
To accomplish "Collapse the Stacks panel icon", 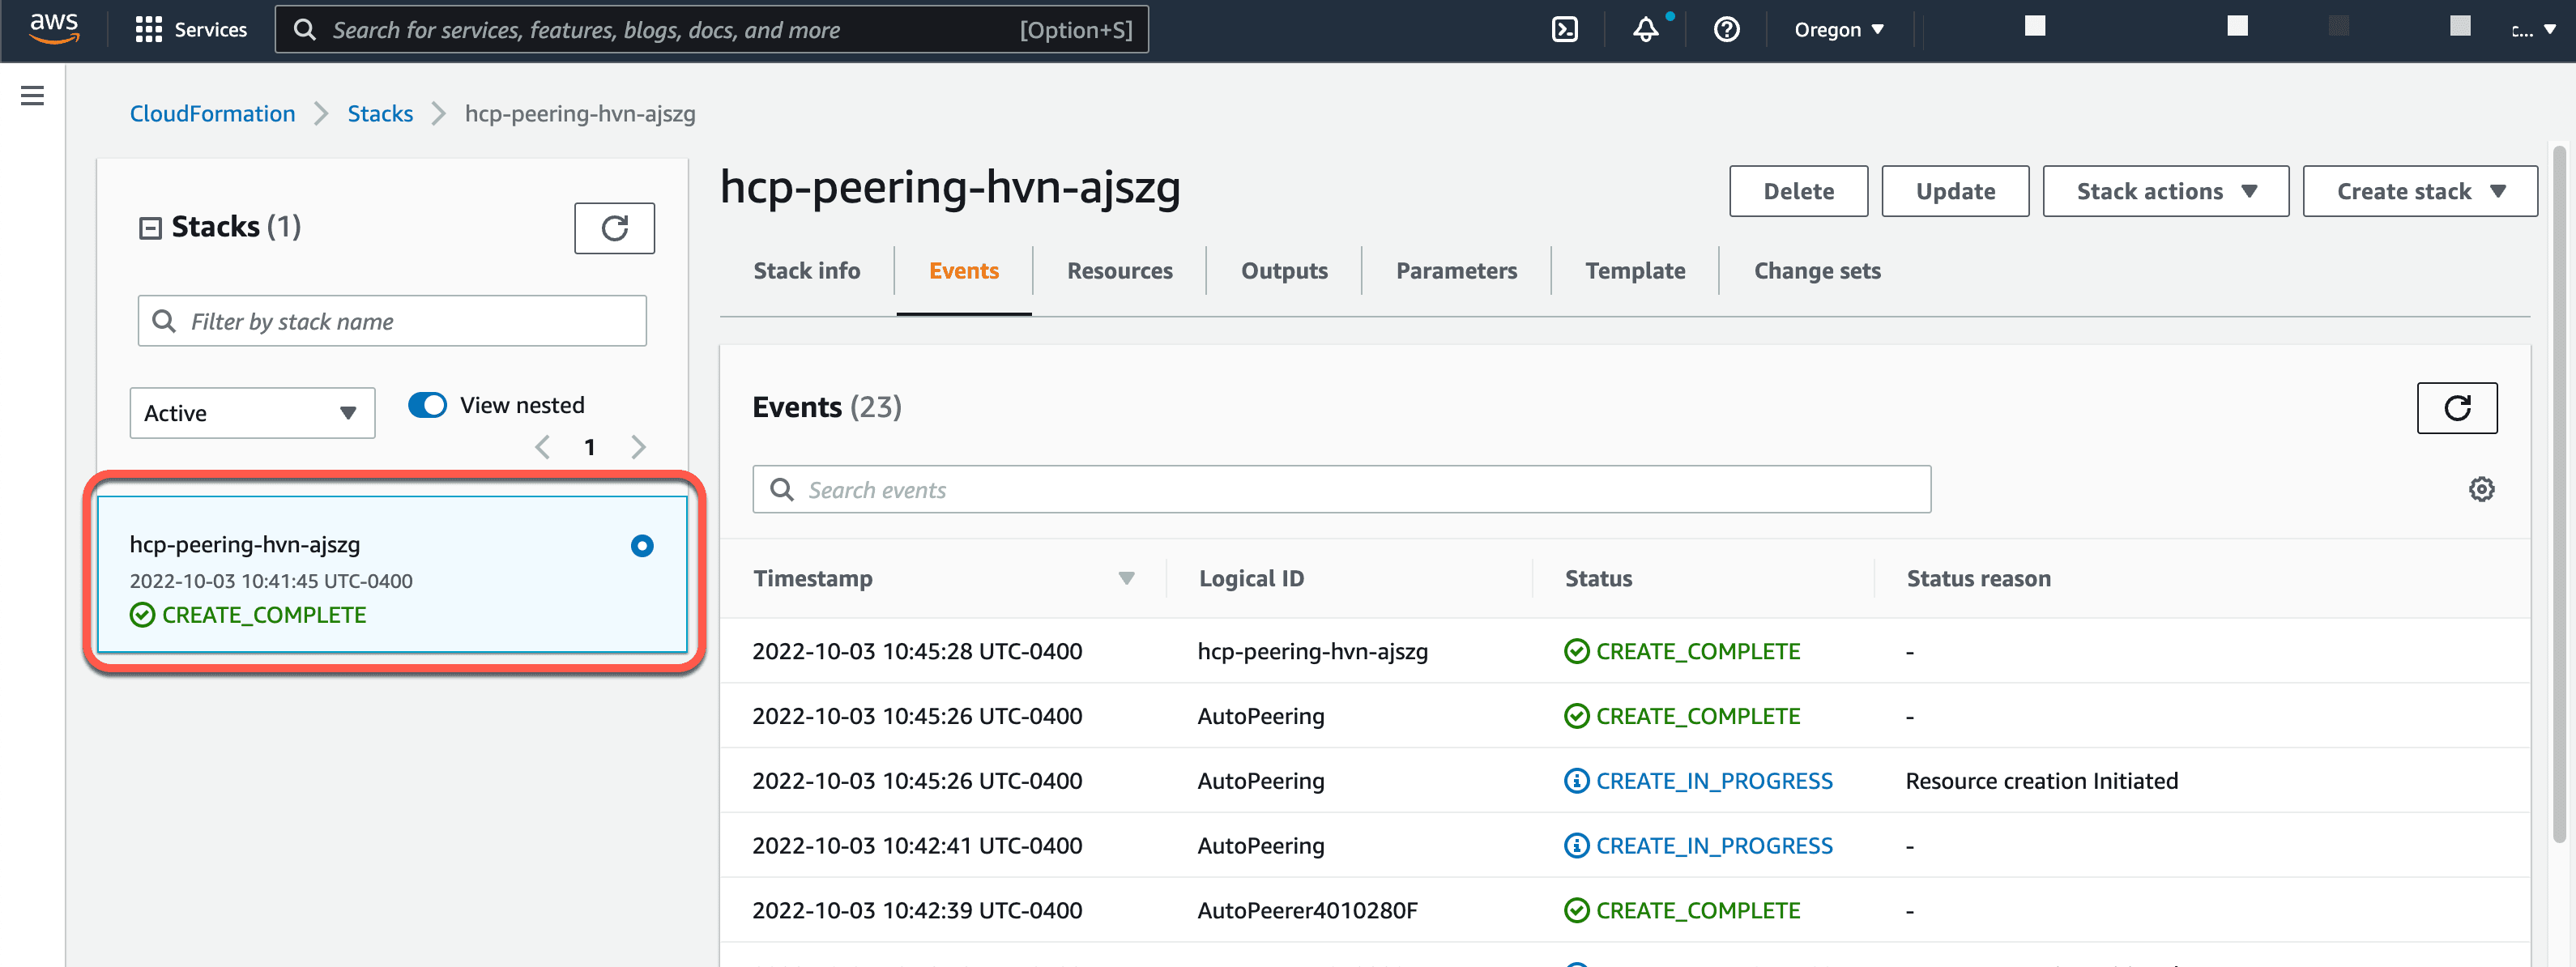I will 150,228.
